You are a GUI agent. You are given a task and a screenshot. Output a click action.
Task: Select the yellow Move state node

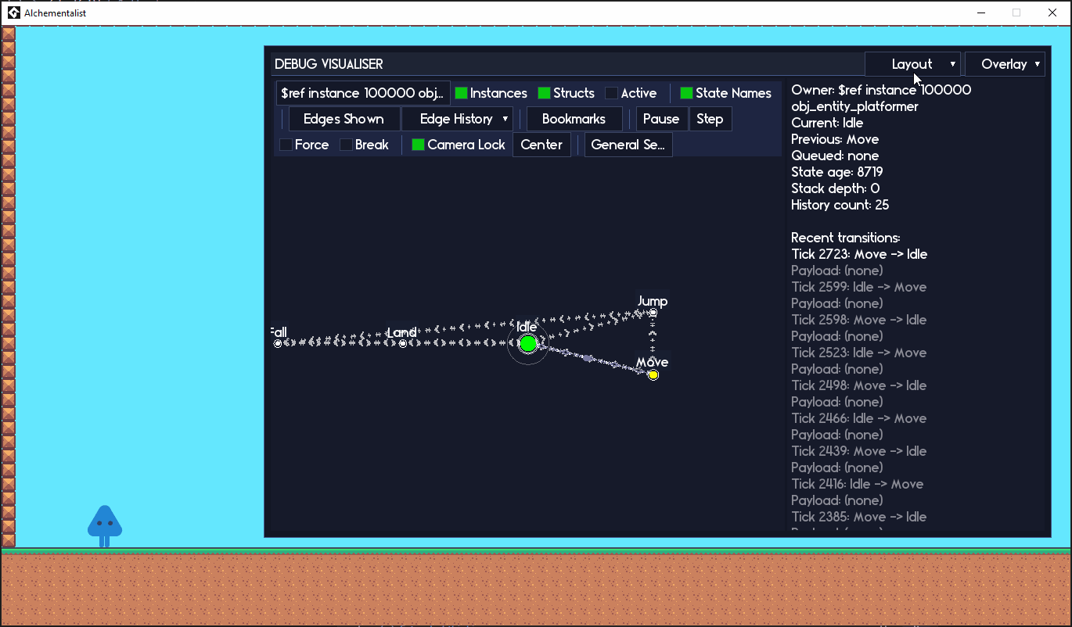click(x=653, y=375)
